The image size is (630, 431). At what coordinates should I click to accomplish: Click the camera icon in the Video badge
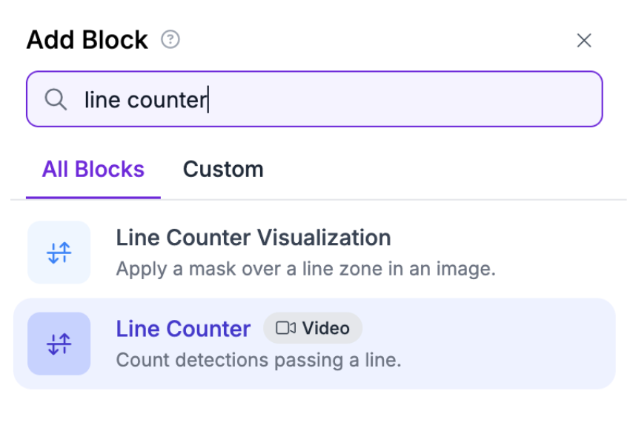click(285, 328)
